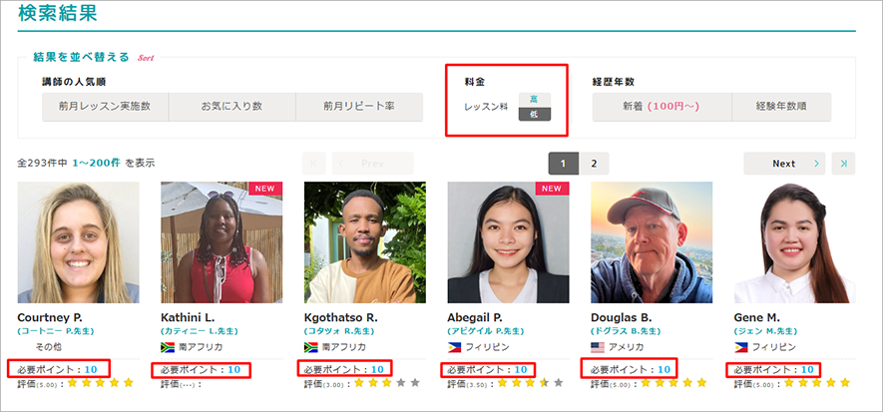Sort by 前月リピート率
Image resolution: width=883 pixels, height=412 pixels.
358,107
